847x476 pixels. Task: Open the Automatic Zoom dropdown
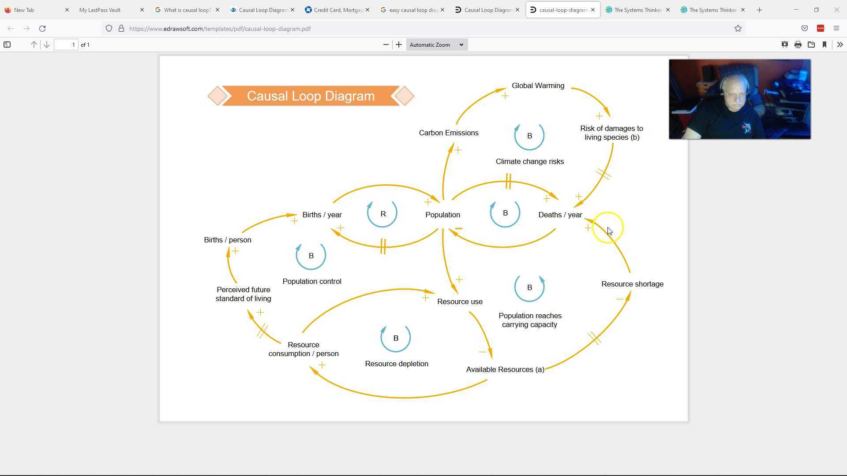(x=436, y=45)
